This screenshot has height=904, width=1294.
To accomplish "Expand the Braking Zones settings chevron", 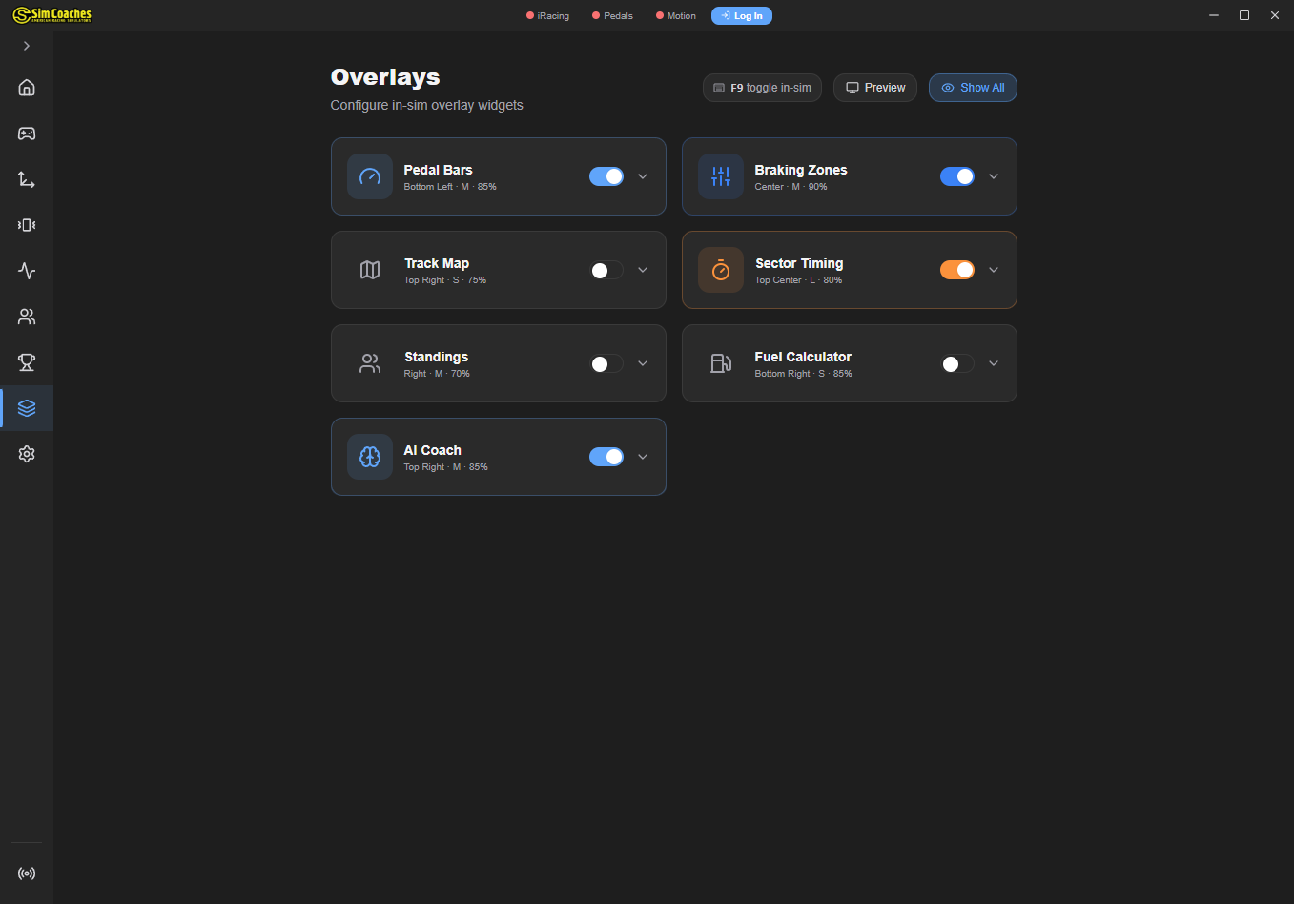I will [994, 176].
